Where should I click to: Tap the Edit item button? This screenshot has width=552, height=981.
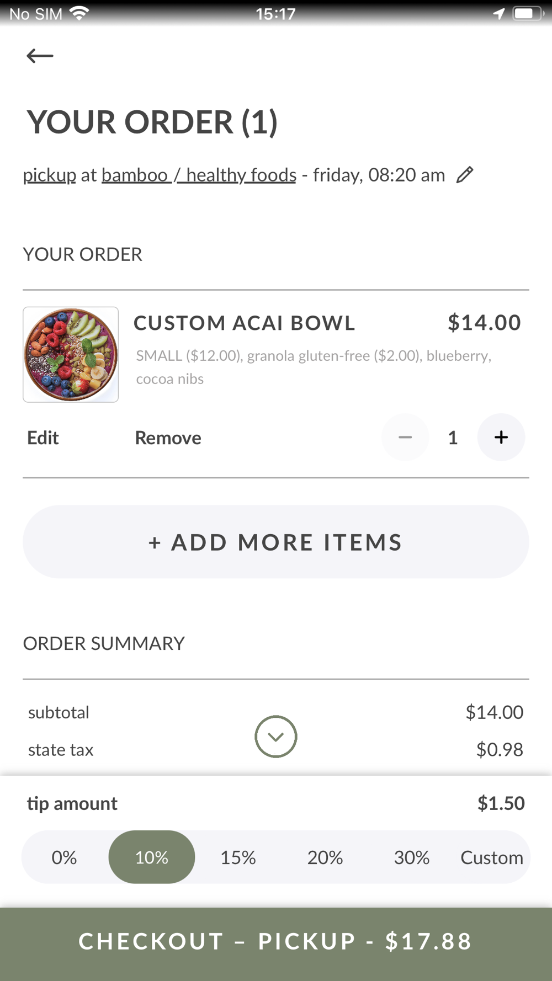pyautogui.click(x=43, y=438)
